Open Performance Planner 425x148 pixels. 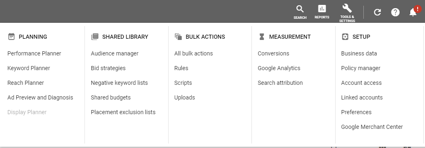click(34, 53)
